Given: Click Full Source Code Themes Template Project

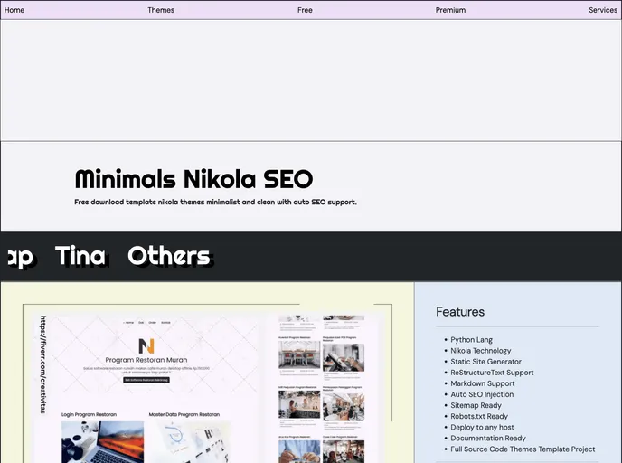Looking at the screenshot, I should click(523, 449).
